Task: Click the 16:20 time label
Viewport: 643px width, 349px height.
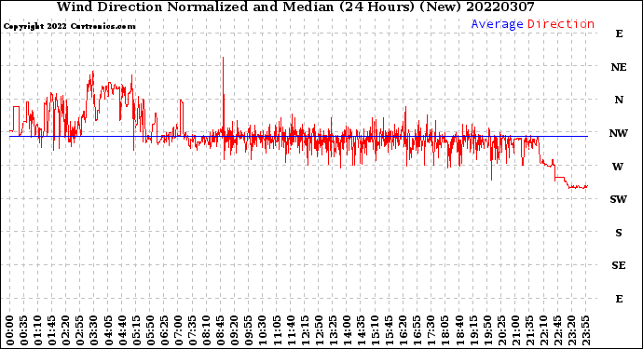Action: click(404, 330)
